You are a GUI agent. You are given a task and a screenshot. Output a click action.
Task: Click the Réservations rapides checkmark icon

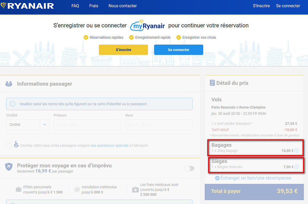86,37
